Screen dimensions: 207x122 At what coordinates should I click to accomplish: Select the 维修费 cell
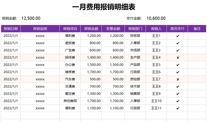70,72
